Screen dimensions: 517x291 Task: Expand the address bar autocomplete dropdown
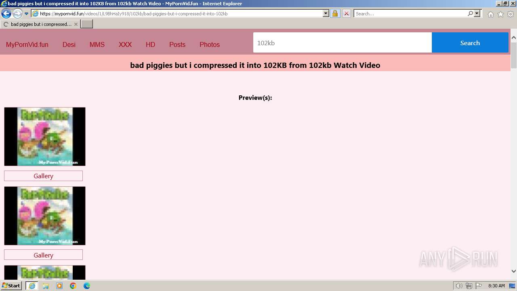(326, 14)
